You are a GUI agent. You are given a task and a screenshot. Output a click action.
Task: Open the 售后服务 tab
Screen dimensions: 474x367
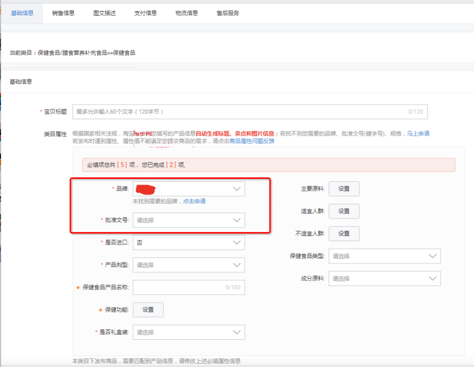(x=227, y=13)
